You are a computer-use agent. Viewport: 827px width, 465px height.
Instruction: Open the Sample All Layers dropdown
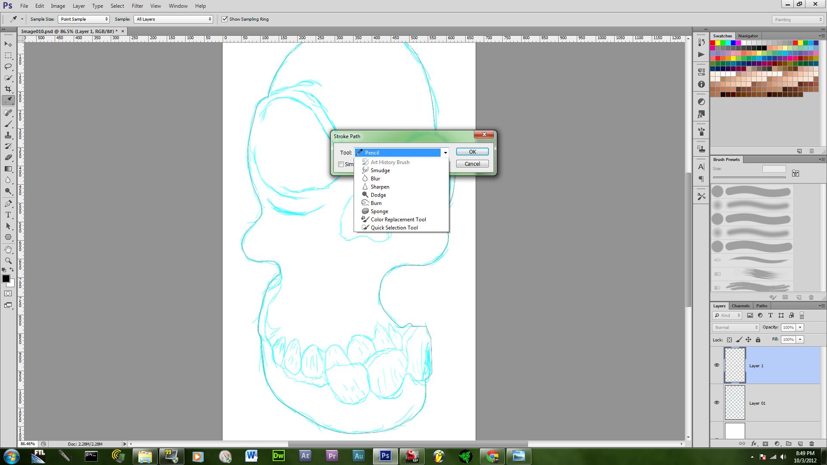click(x=173, y=19)
